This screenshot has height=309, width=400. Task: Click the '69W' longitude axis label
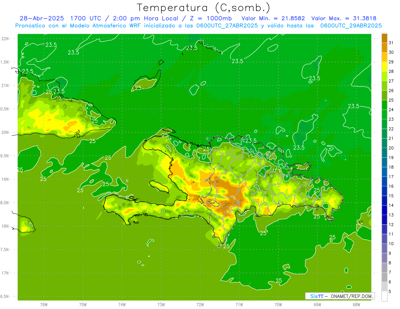[317, 305]
